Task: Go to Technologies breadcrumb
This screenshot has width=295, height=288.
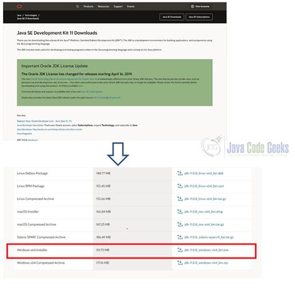Action: coord(31,16)
